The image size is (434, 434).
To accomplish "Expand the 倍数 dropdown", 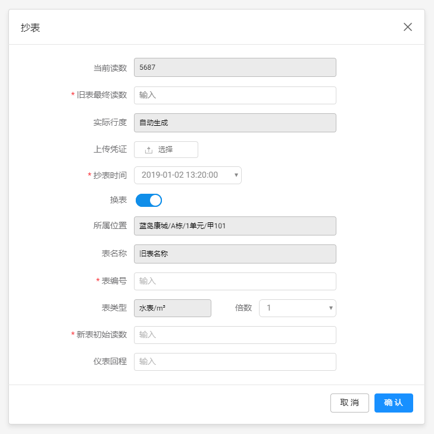I will point(297,308).
